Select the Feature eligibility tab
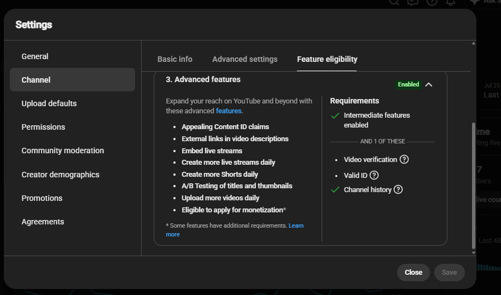Image resolution: width=501 pixels, height=295 pixels. click(x=327, y=59)
